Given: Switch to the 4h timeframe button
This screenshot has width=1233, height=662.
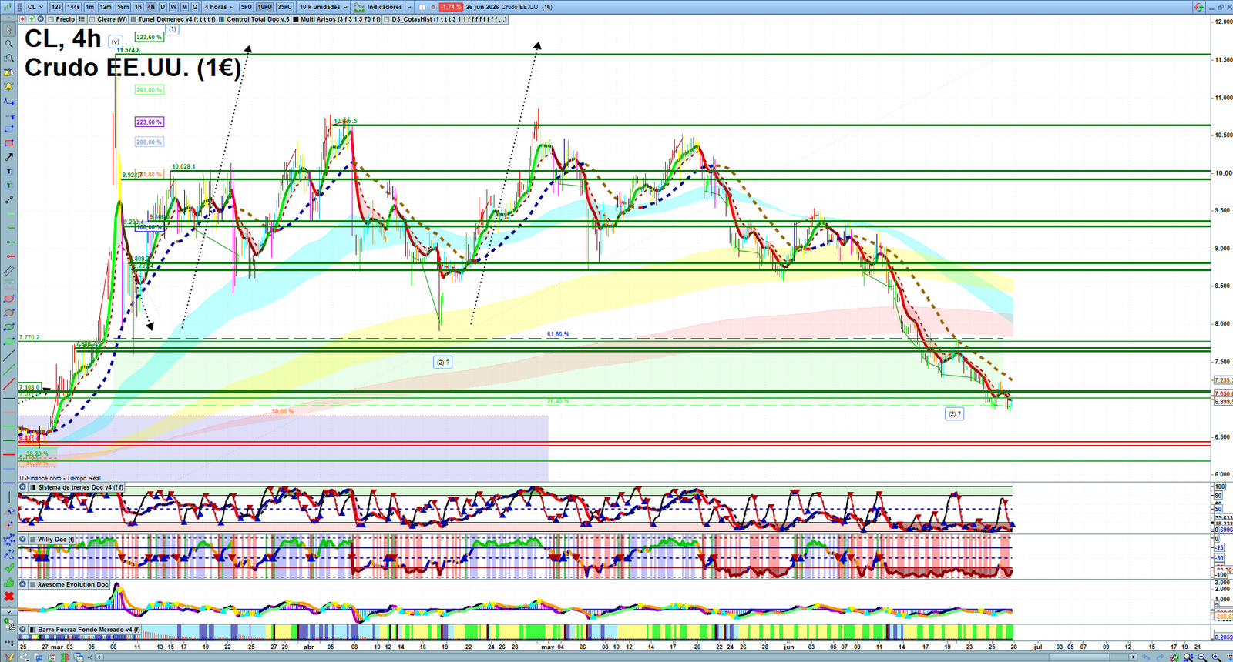Looking at the screenshot, I should (151, 7).
